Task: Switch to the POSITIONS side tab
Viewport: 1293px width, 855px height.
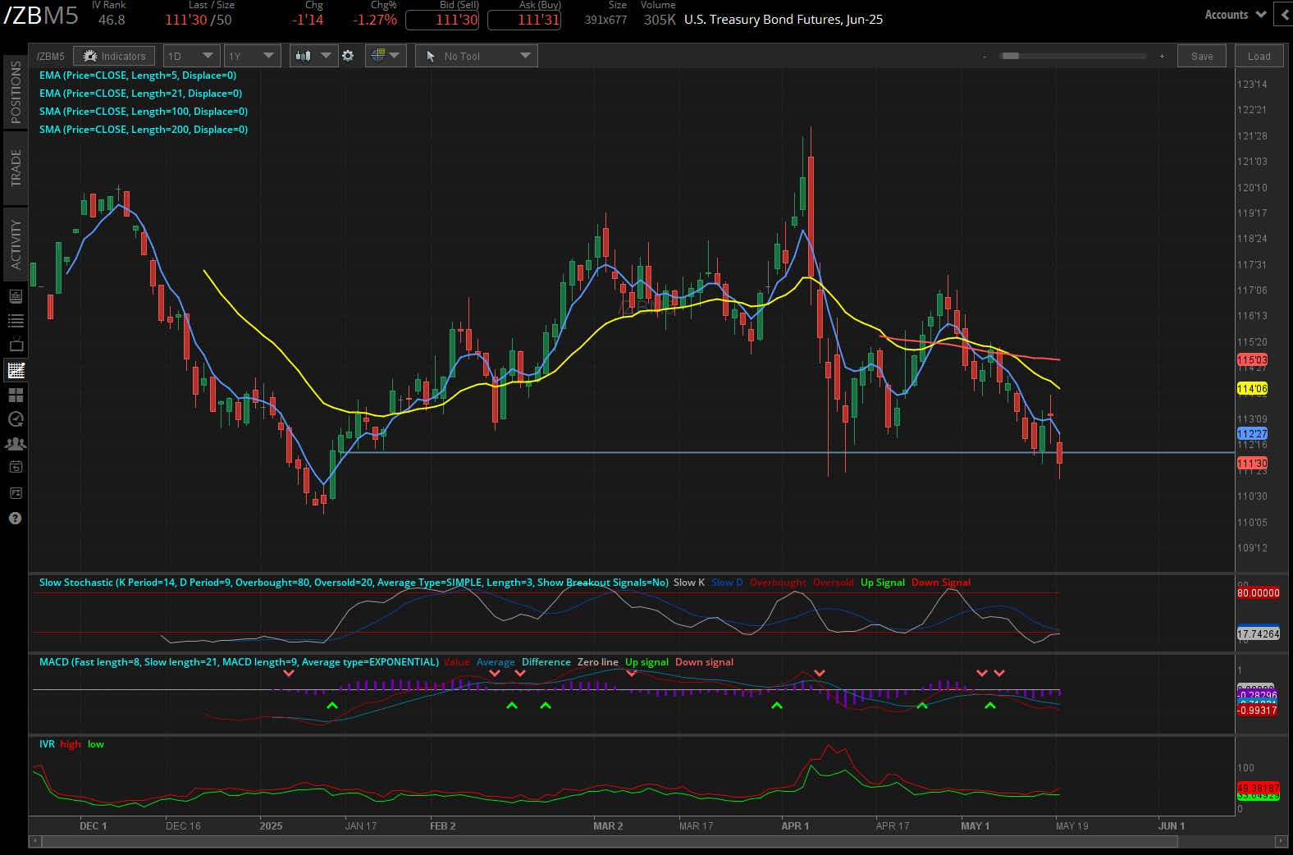Action: click(16, 92)
